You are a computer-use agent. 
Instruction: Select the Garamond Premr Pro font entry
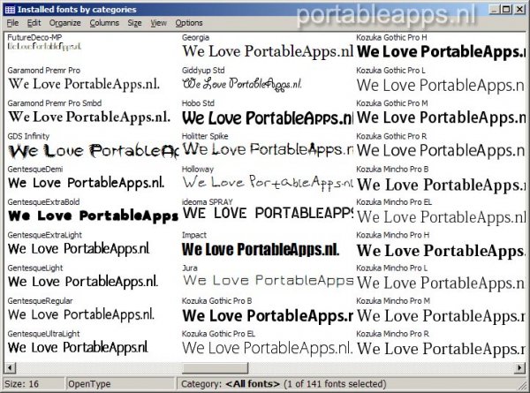(x=88, y=82)
